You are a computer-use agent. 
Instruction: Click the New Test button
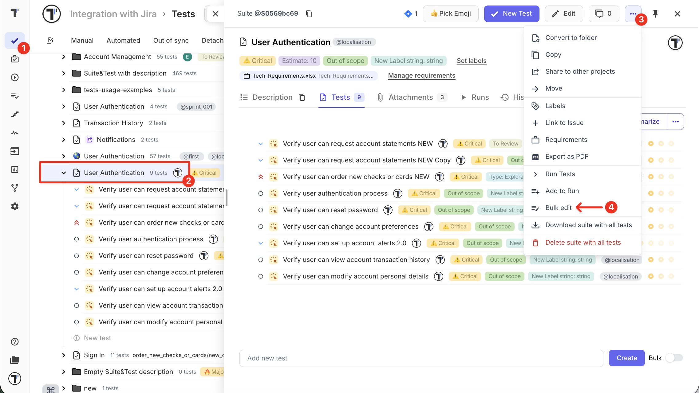[x=511, y=14]
